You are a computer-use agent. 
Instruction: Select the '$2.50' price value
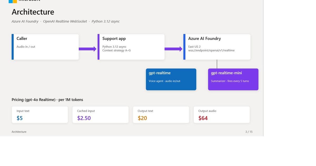tap(84, 118)
